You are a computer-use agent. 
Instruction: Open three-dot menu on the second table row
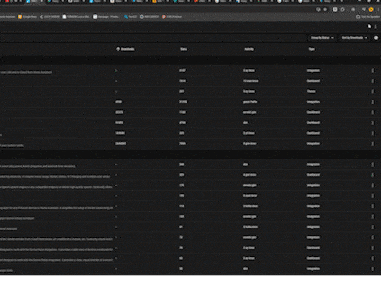point(373,81)
